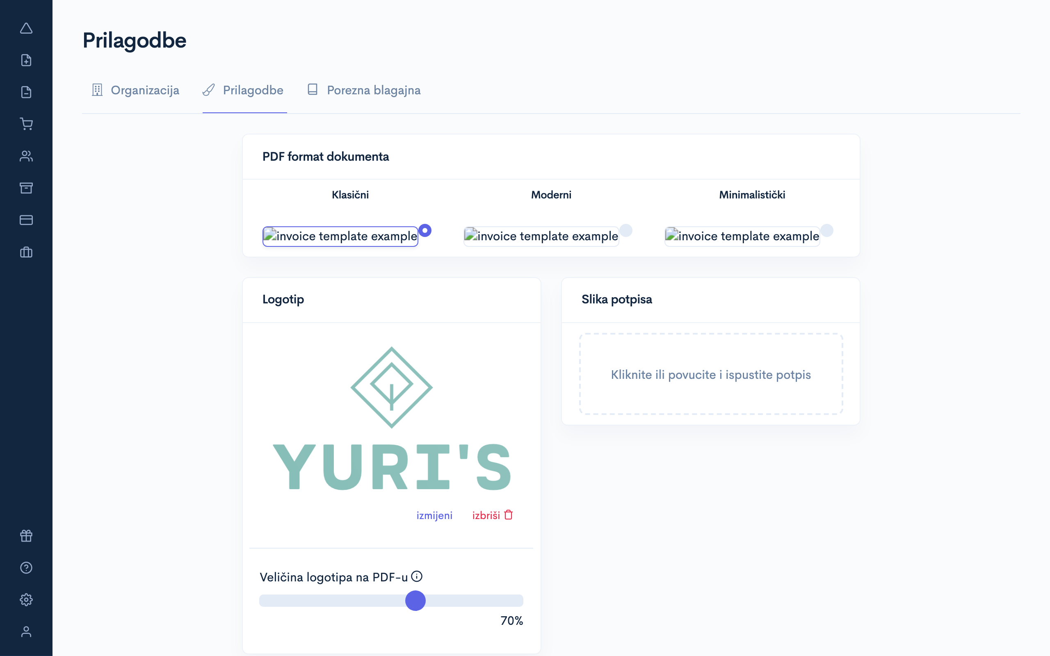This screenshot has width=1050, height=656.
Task: Open new document (file plus) sidebar icon
Action: pos(26,60)
